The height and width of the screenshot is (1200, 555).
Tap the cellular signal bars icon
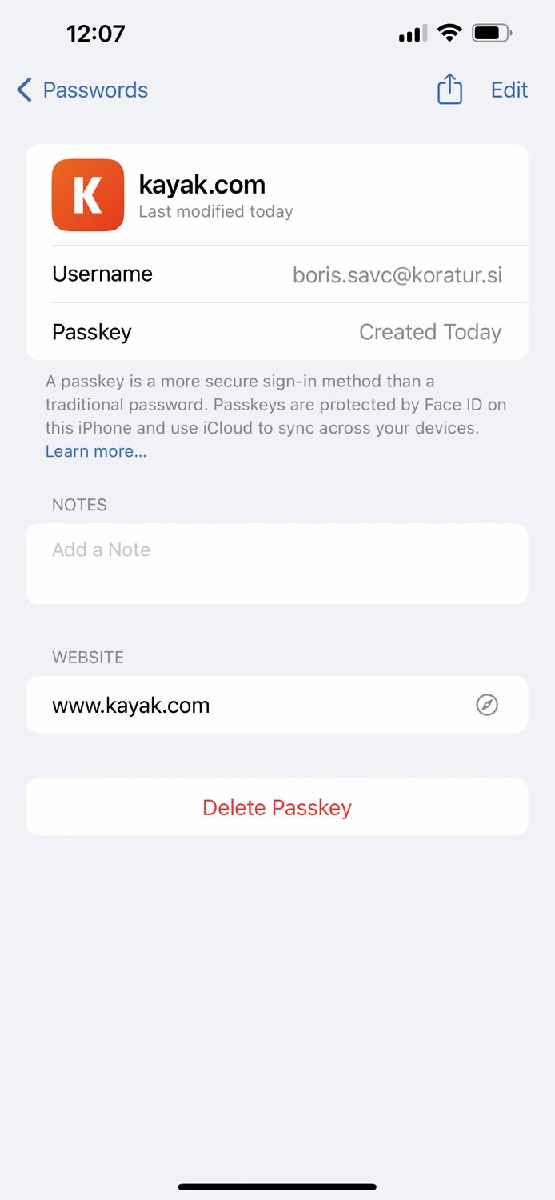[x=413, y=34]
